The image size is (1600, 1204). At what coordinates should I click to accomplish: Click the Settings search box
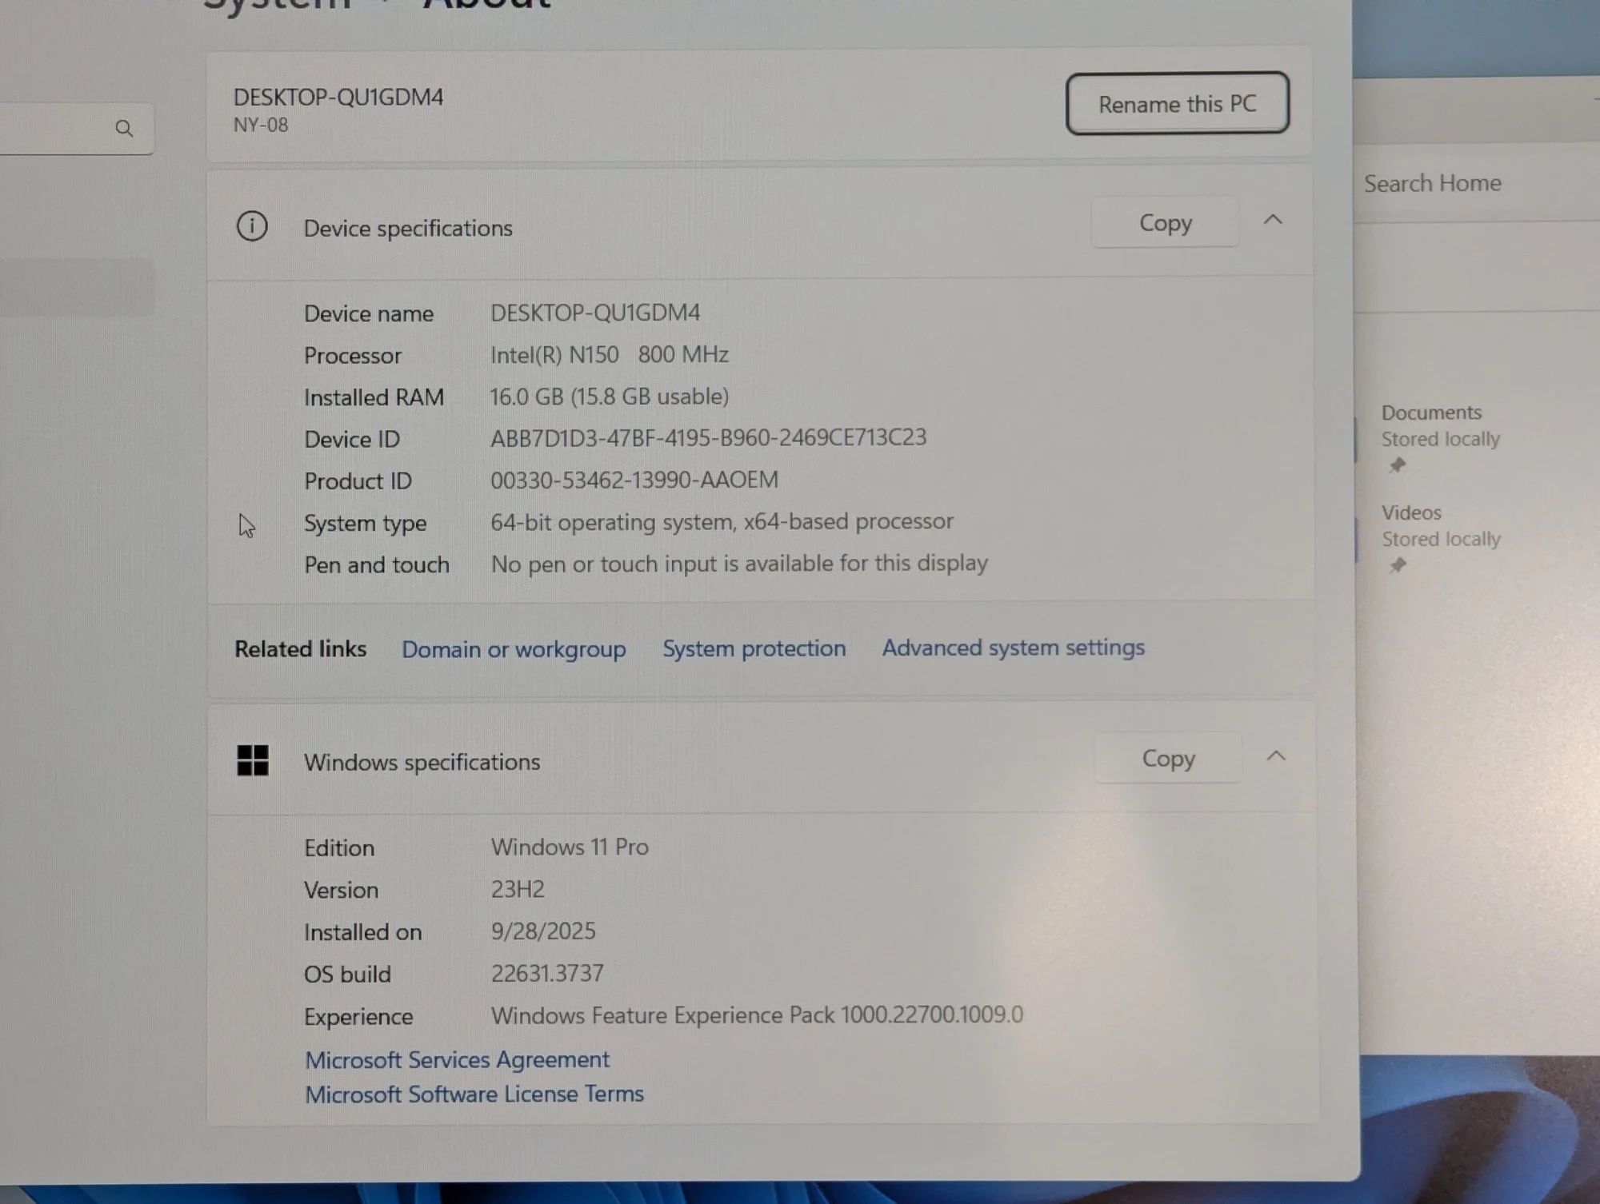77,129
